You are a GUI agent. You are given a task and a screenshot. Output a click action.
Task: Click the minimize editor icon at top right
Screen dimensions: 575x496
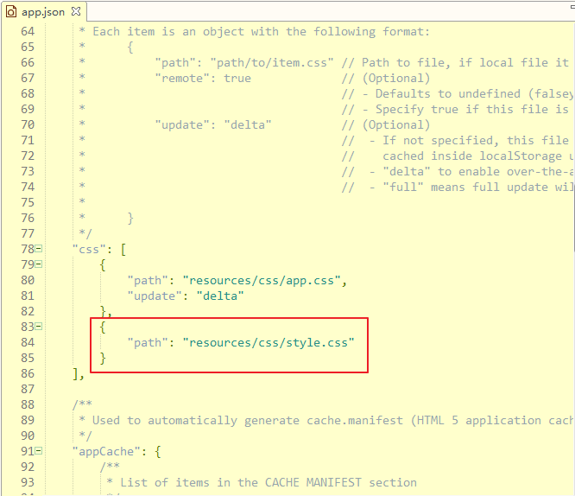[x=572, y=7]
